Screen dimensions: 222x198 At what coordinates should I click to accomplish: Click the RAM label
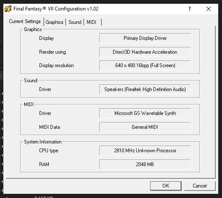coord(44,164)
